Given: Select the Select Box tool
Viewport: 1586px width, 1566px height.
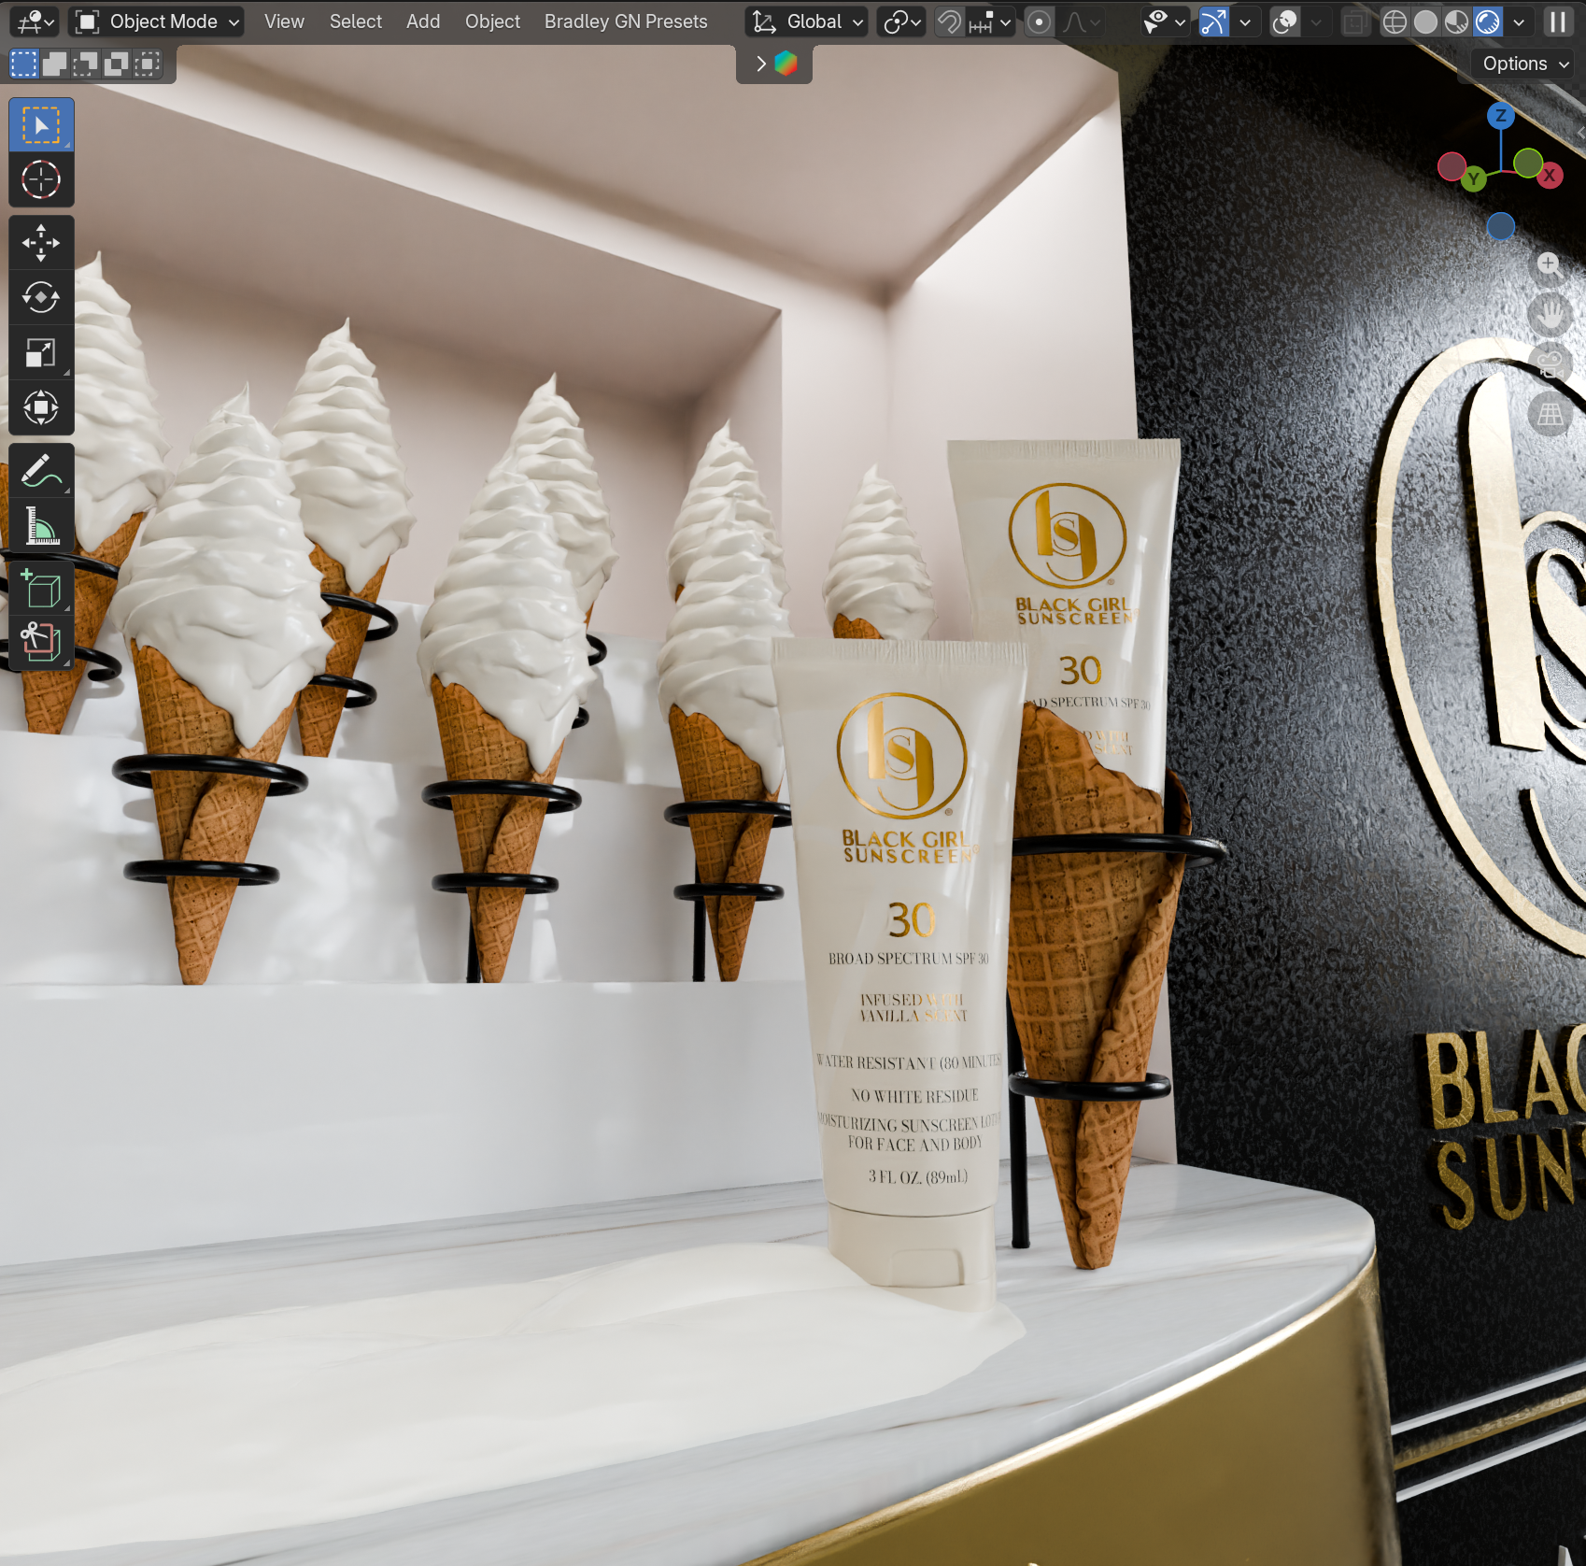Looking at the screenshot, I should pyautogui.click(x=41, y=124).
